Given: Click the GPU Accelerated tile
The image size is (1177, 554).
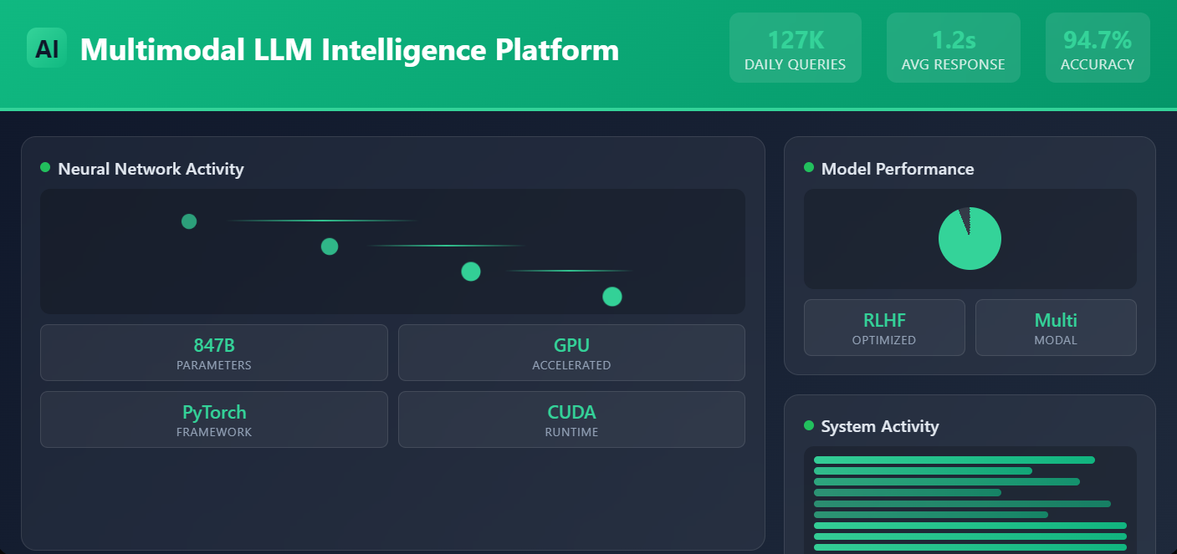Looking at the screenshot, I should coord(571,353).
